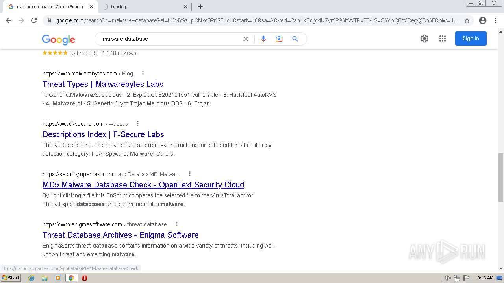Open the Chrome profile icon
Viewport: 504px width, 283px height.
click(x=483, y=20)
